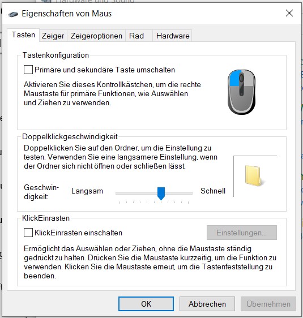The height and width of the screenshot is (318, 303).
Task: Click the double-click speed slider thumb
Action: (161, 194)
